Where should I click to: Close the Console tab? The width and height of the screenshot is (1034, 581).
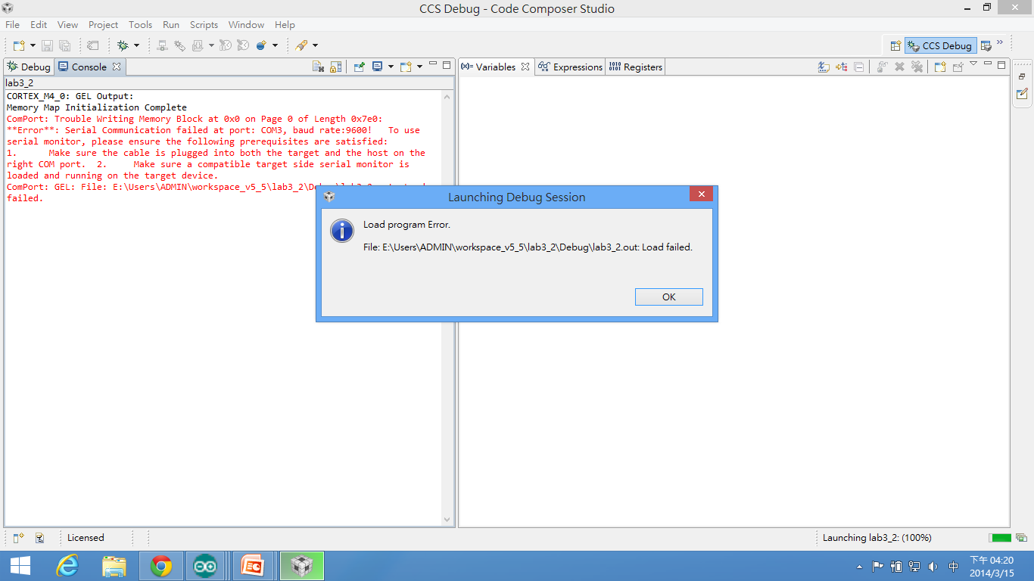(x=117, y=67)
